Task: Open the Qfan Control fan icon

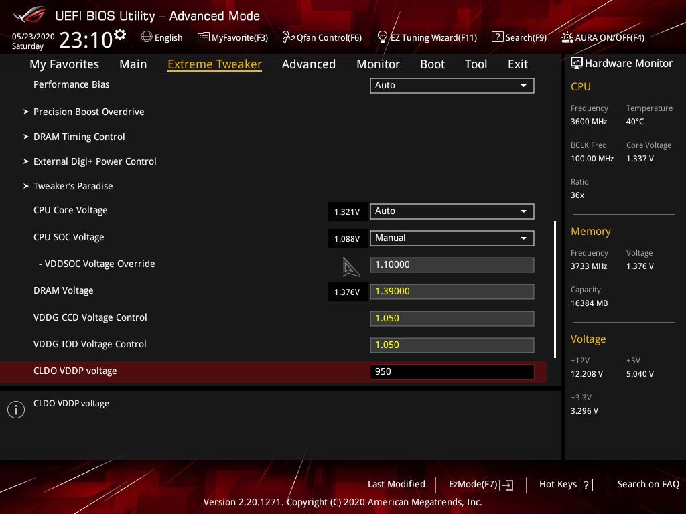Action: tap(288, 37)
